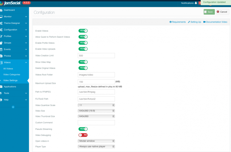Click the Cancel button

click(223, 12)
